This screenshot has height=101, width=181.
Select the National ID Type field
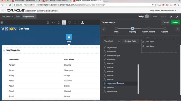point(113,56)
